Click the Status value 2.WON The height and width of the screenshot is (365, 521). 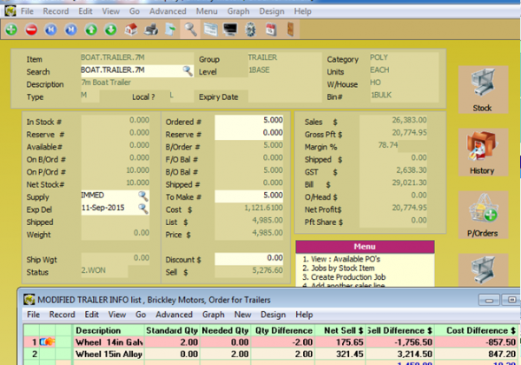tap(94, 270)
